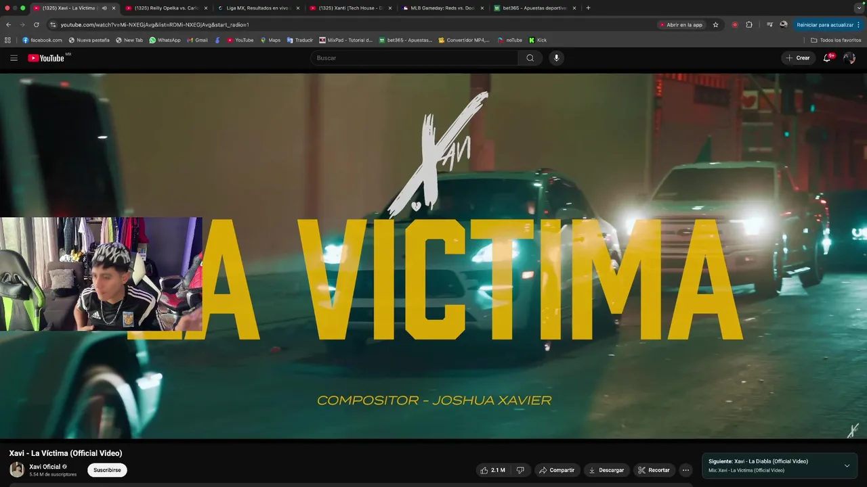This screenshot has height=487, width=867.
Task: Open the noTube bookmark
Action: 509,40
